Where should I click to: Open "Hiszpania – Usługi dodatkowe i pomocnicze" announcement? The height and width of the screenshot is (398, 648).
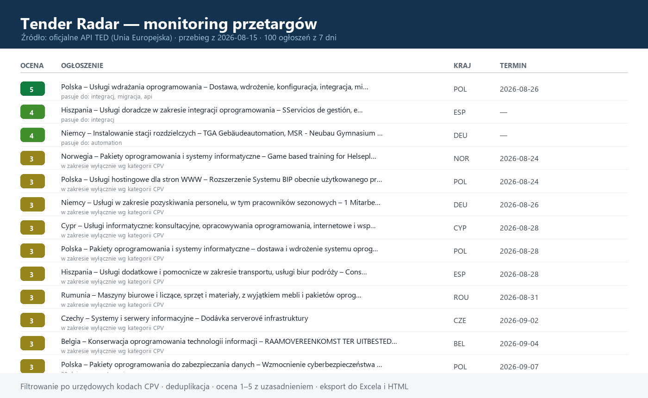(214, 272)
